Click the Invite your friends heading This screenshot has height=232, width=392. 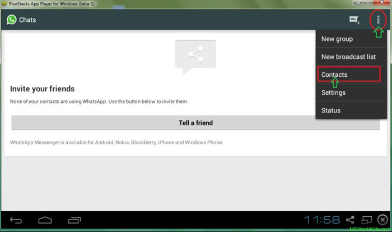click(42, 89)
